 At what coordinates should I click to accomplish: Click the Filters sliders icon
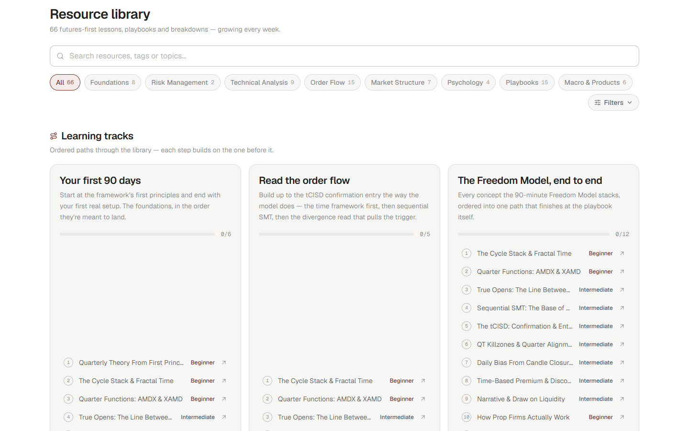click(x=598, y=102)
